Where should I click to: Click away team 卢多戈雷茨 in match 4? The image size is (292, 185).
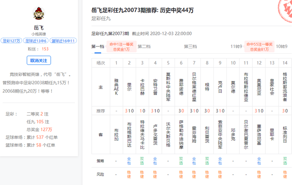[155, 135]
